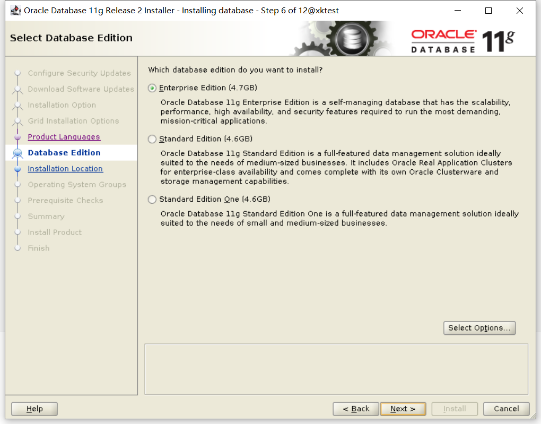Click the Standard Edition One description text

pyautogui.click(x=339, y=218)
